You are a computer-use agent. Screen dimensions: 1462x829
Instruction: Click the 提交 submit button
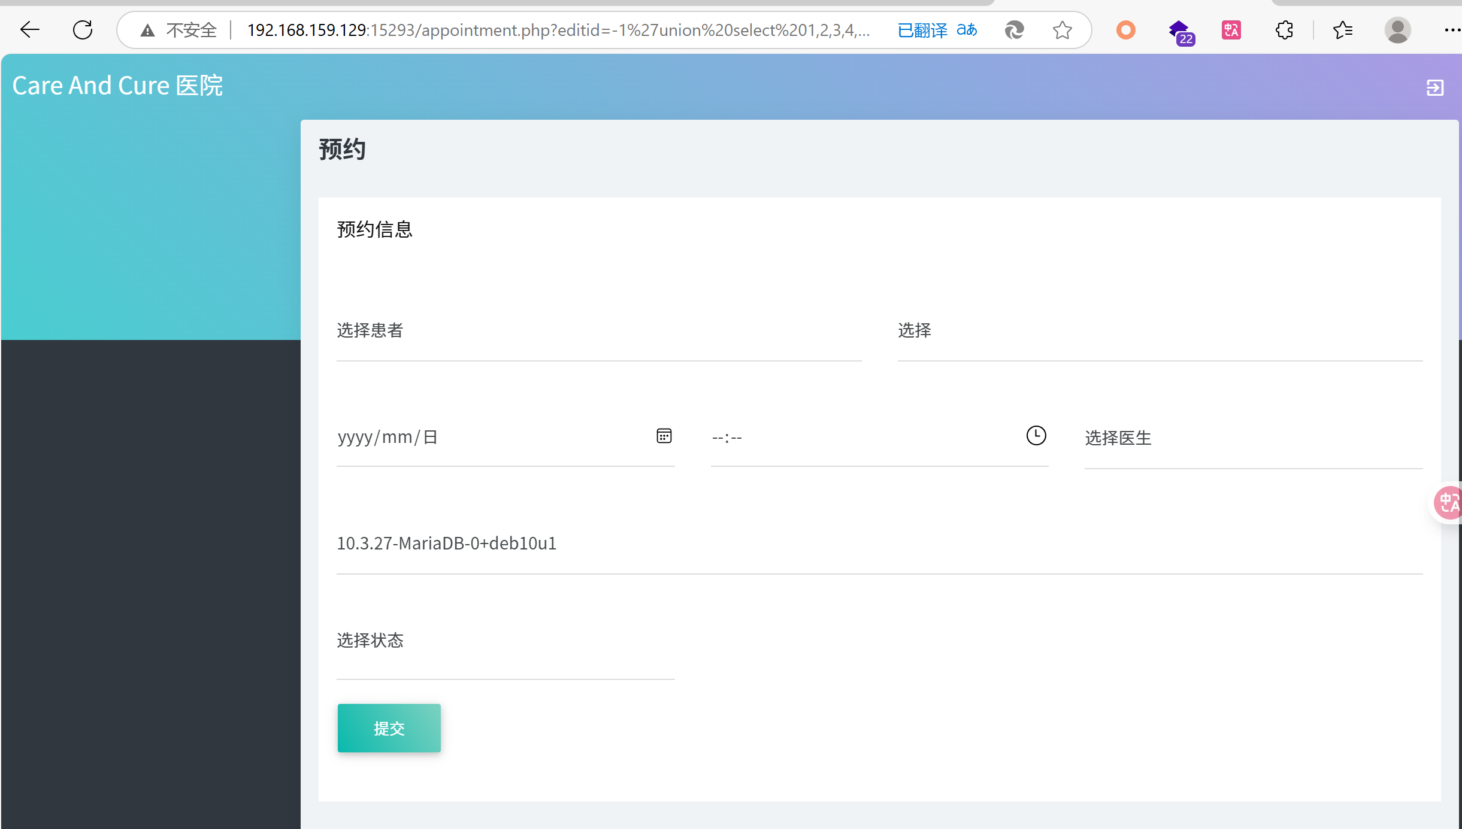[x=389, y=728]
